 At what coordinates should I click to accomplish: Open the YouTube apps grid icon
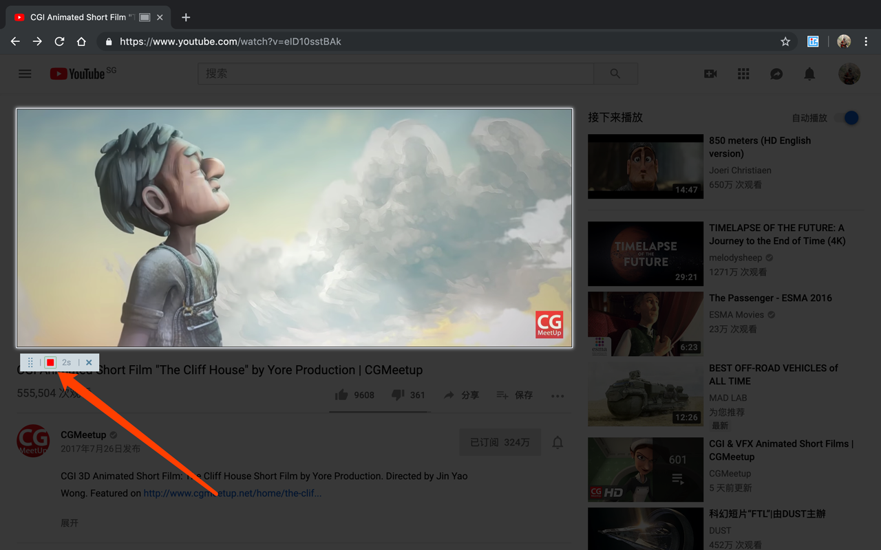(x=743, y=74)
